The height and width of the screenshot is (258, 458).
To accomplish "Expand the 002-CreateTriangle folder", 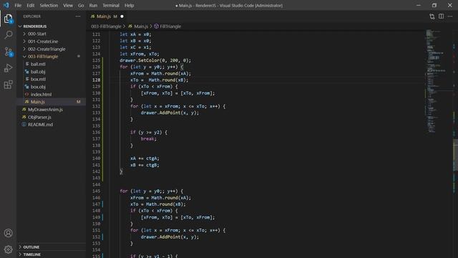I will click(x=47, y=49).
